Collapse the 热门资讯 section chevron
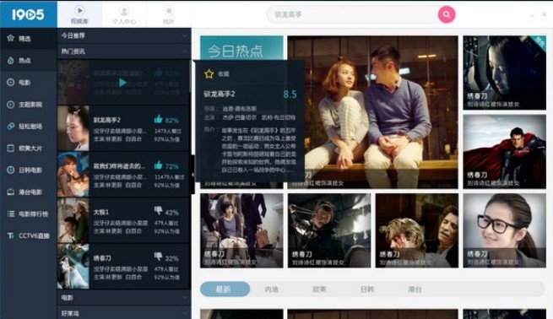The image size is (553, 319). click(x=185, y=51)
